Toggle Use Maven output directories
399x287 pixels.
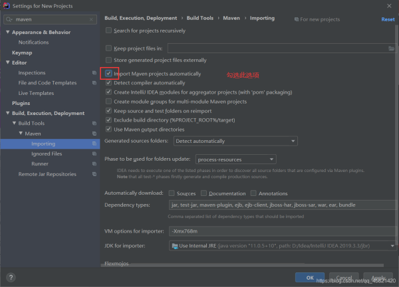108,130
